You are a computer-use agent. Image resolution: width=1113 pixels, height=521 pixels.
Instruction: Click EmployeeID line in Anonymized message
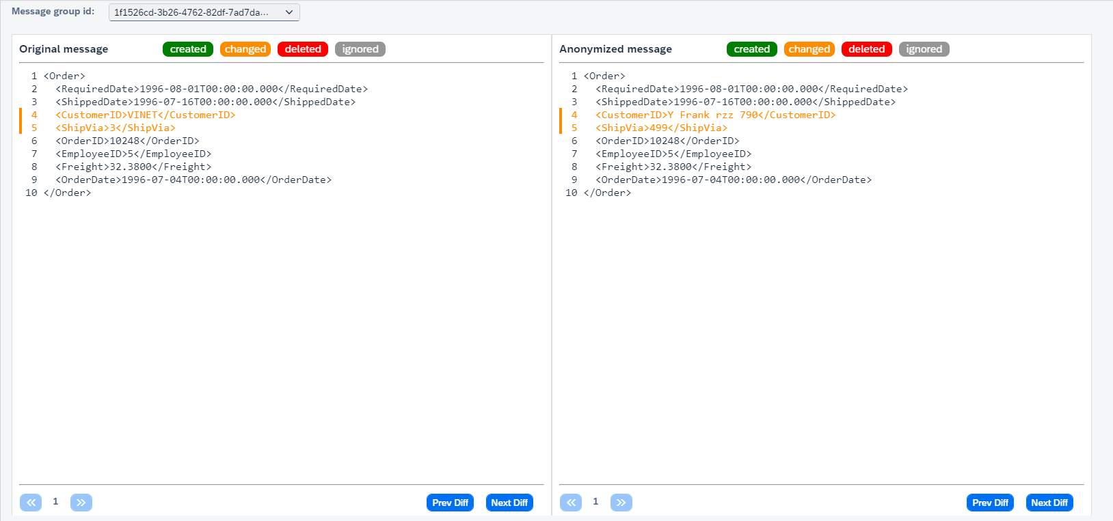(673, 154)
